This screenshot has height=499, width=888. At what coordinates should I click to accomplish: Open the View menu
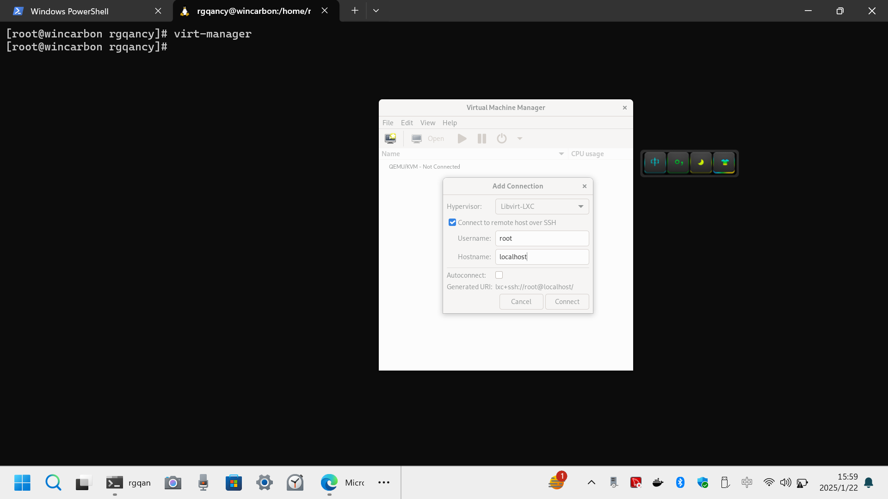click(x=427, y=122)
